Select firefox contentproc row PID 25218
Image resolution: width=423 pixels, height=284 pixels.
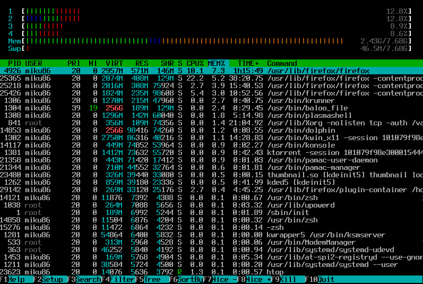(x=211, y=86)
